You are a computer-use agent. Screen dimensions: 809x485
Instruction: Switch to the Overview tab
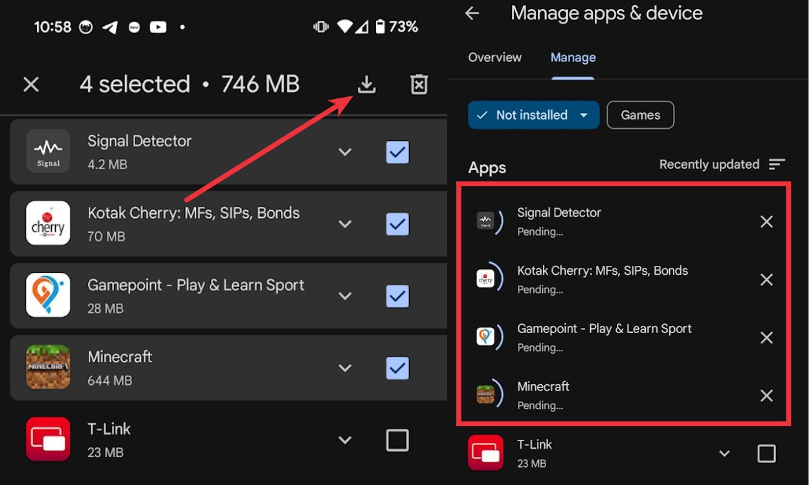click(x=494, y=58)
